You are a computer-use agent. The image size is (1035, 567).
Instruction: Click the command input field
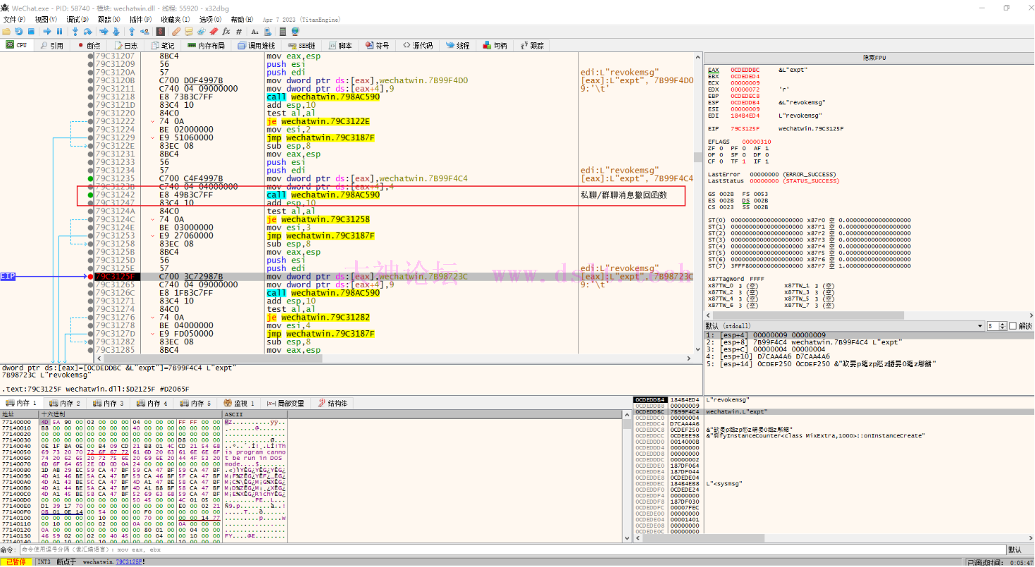click(x=493, y=549)
